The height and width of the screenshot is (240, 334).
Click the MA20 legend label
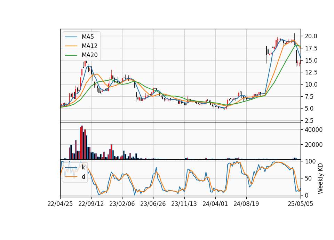[89, 55]
